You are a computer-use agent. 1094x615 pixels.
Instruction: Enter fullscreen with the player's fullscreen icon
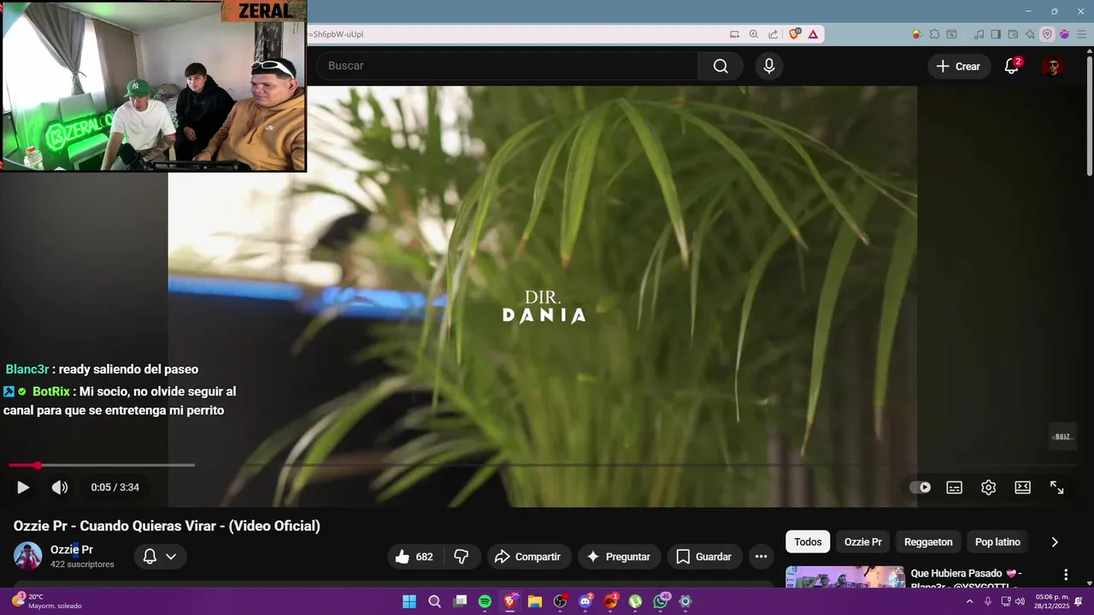coord(1057,487)
